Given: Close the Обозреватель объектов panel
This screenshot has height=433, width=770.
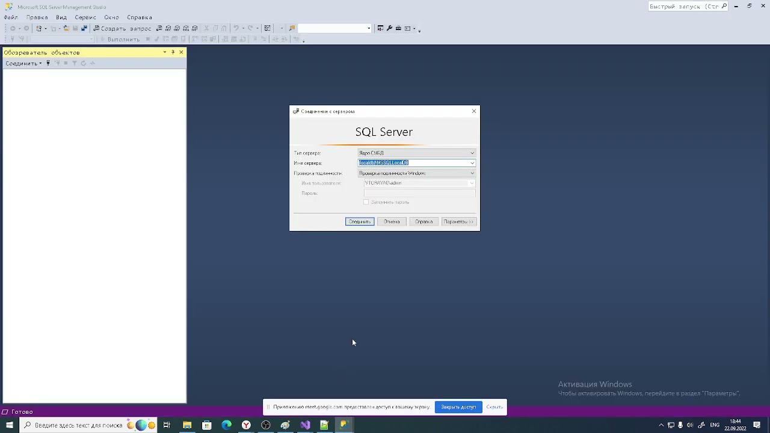Looking at the screenshot, I should click(x=181, y=52).
